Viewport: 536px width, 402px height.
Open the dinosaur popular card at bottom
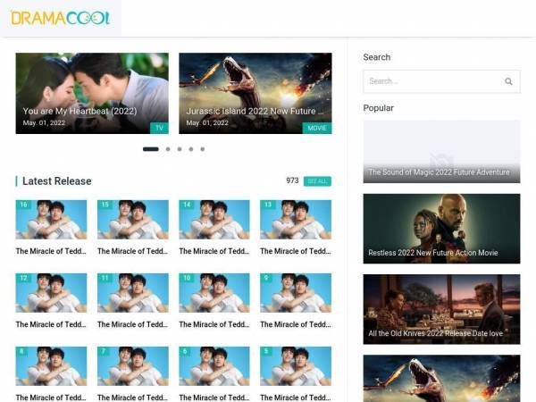click(441, 379)
